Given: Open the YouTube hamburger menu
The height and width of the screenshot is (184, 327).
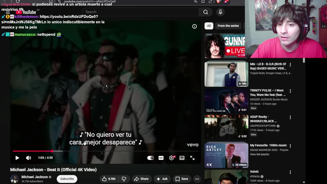Looking at the screenshot, I should 8,12.
